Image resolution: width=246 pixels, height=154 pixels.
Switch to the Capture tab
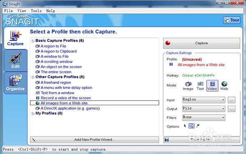[x=15, y=38]
